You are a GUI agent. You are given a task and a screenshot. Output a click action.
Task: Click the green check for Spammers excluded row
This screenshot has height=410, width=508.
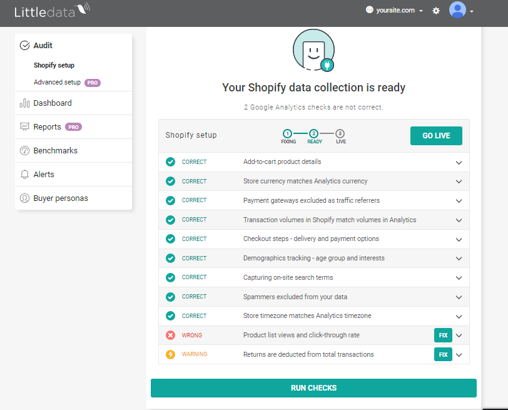[x=170, y=297]
